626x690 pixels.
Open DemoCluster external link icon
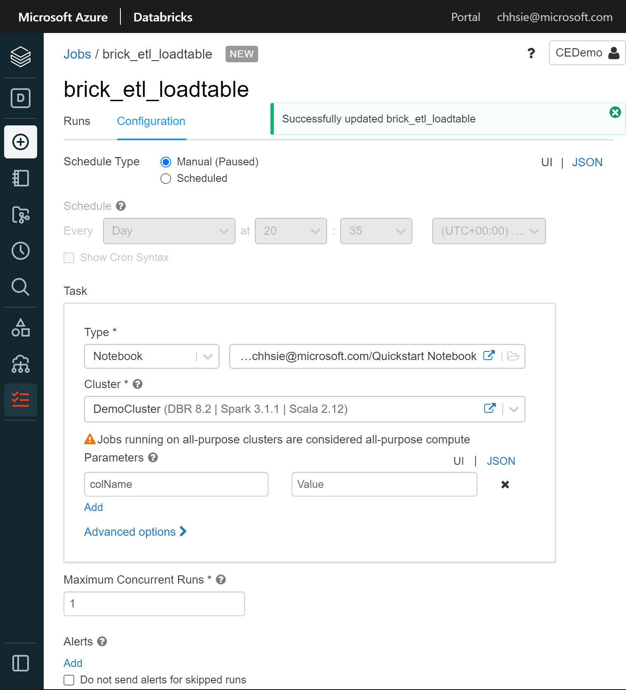pyautogui.click(x=490, y=408)
